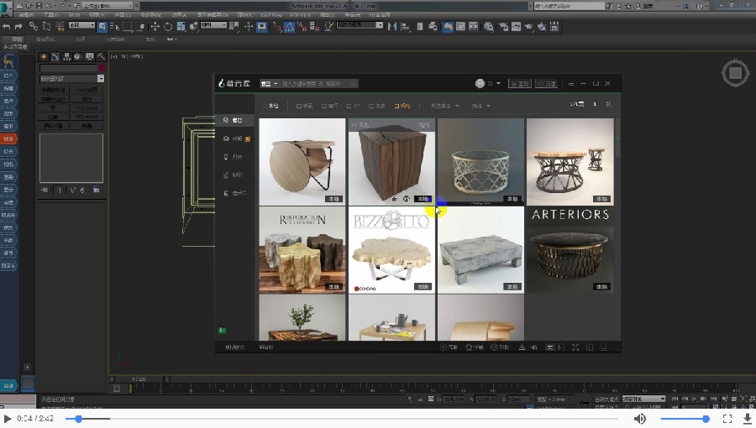Click the Redo arrow in the main toolbar

18,27
